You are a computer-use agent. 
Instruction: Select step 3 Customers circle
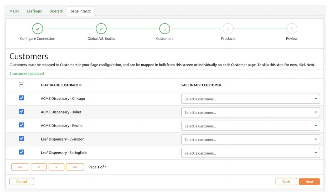(x=165, y=29)
